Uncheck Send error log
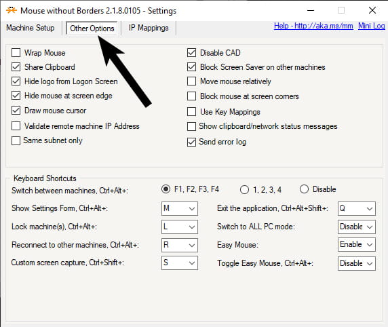This screenshot has height=327, width=388. pyautogui.click(x=191, y=142)
